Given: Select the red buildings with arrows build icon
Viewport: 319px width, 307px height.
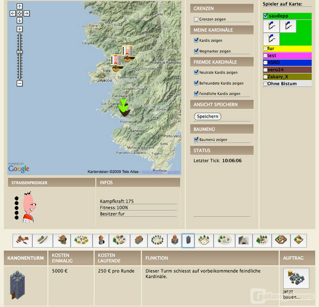Looking at the screenshot, I should [x=22, y=241].
